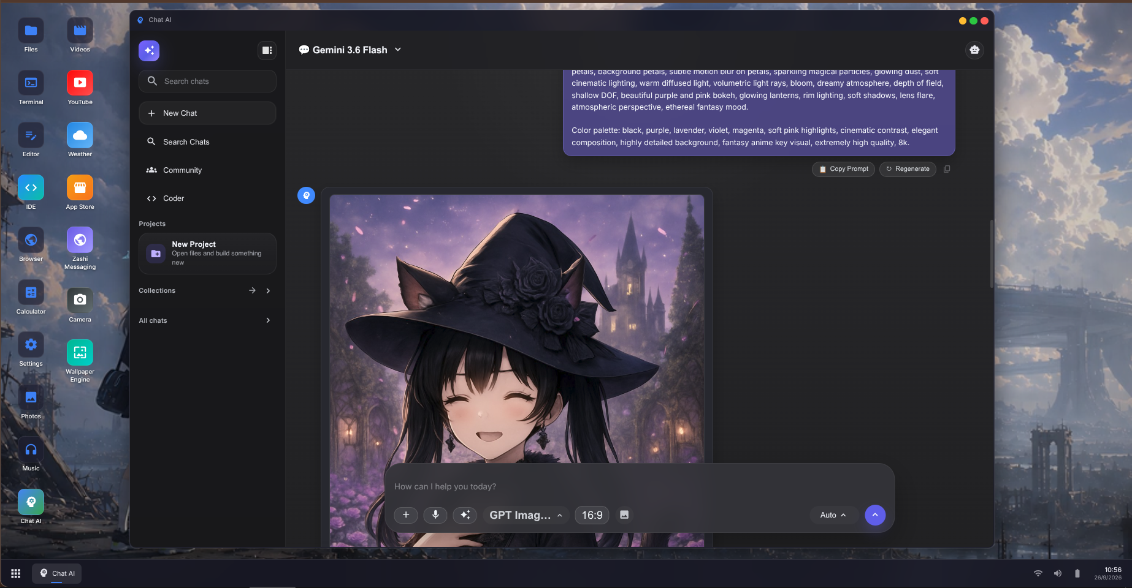Expand the Collections chevron

pos(268,290)
